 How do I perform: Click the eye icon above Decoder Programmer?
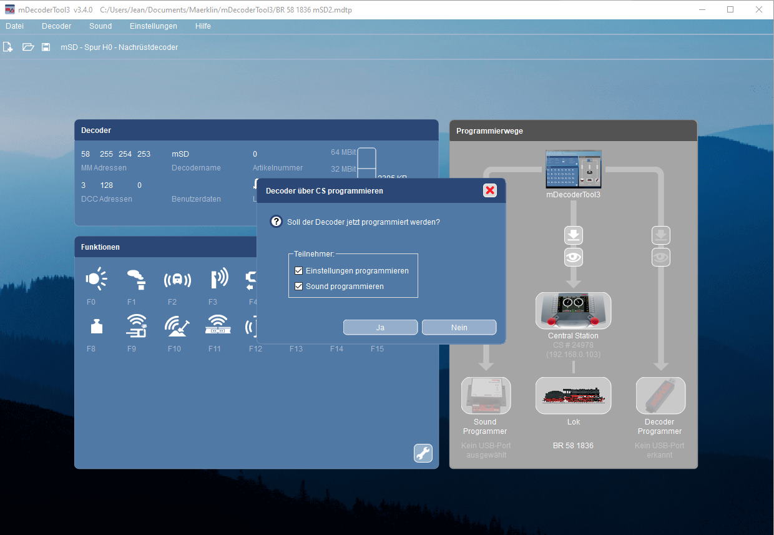click(x=661, y=256)
